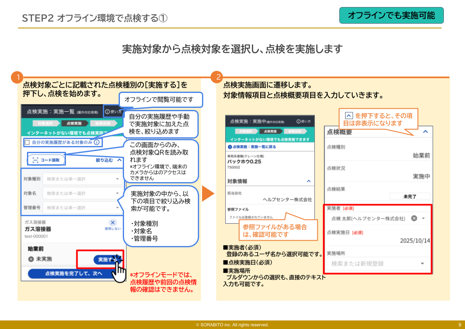This screenshot has height=329, width=465.
Task: Collapse the 点検概要 section chevron
Action: [x=424, y=132]
